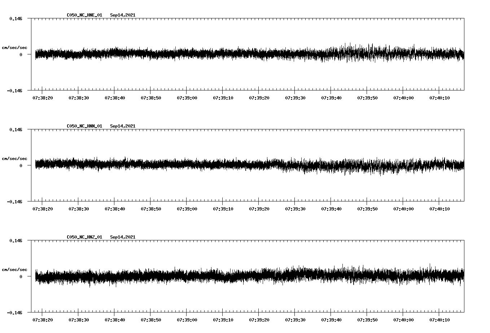Viewport: 490px width, 333px height.
Task: Click the zero baseline label of HNZ plot
Action: (21, 277)
